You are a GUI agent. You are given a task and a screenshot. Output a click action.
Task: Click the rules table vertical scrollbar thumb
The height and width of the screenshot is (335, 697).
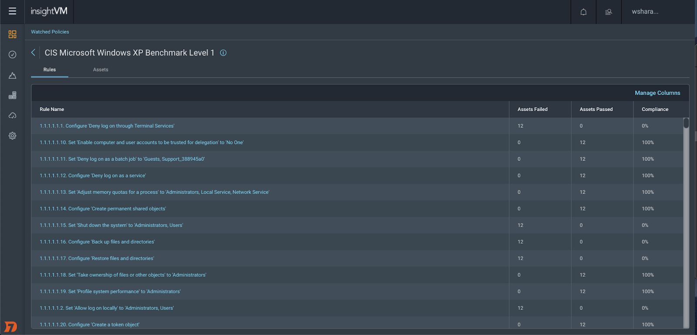click(686, 123)
